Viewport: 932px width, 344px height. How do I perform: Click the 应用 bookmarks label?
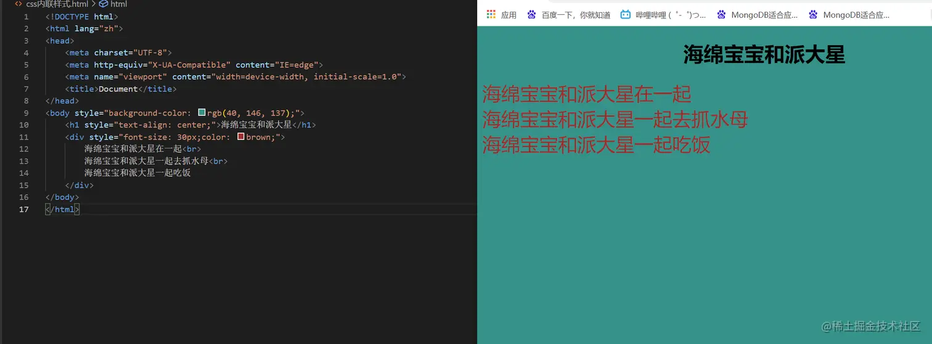pos(509,15)
